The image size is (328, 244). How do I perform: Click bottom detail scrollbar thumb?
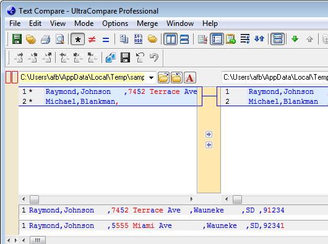[38, 240]
